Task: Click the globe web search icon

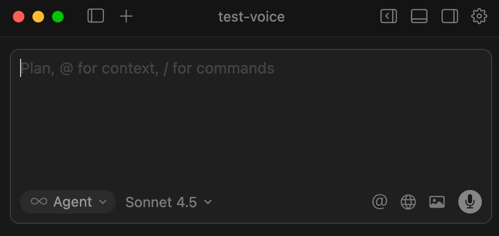Action: pyautogui.click(x=408, y=202)
